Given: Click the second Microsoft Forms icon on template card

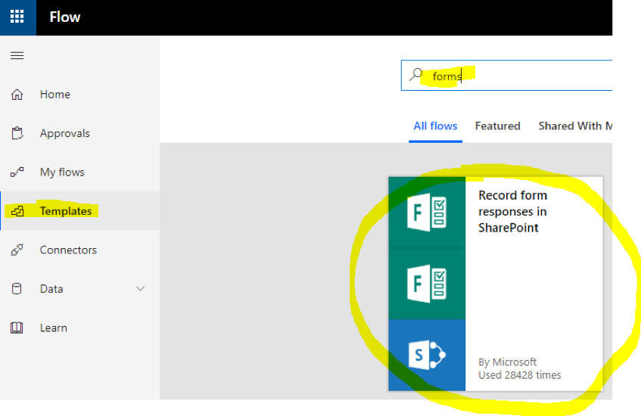Looking at the screenshot, I should tap(427, 284).
